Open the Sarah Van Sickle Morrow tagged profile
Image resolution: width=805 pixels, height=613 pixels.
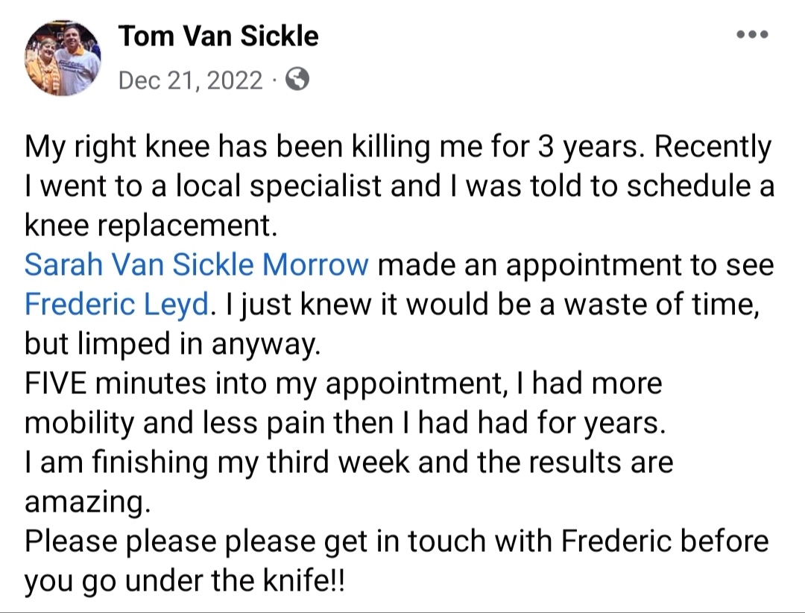point(197,265)
